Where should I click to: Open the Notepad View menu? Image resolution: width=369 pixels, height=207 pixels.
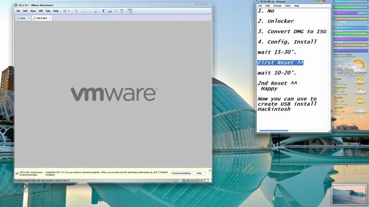[288, 6]
